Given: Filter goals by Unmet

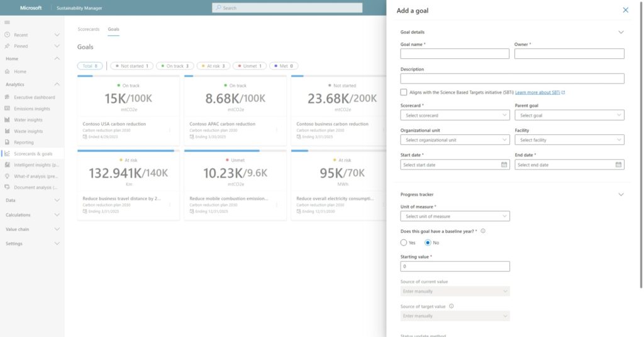Looking at the screenshot, I should [x=250, y=66].
